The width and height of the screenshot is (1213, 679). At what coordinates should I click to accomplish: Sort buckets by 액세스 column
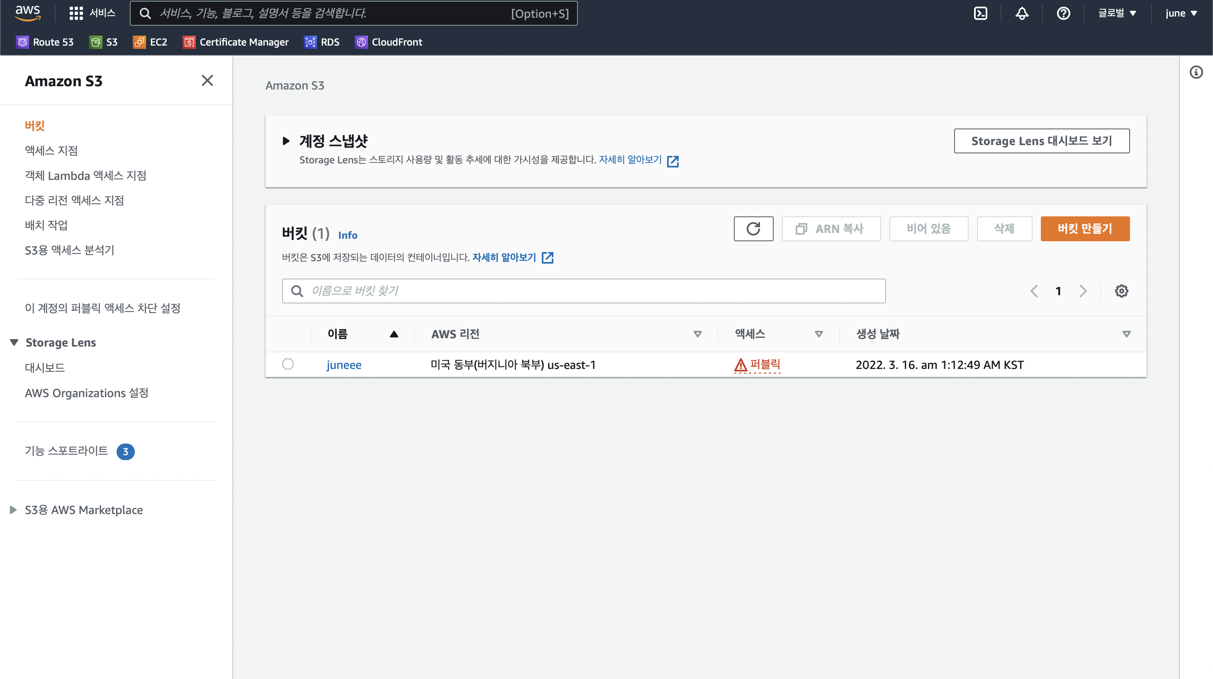[x=818, y=334]
